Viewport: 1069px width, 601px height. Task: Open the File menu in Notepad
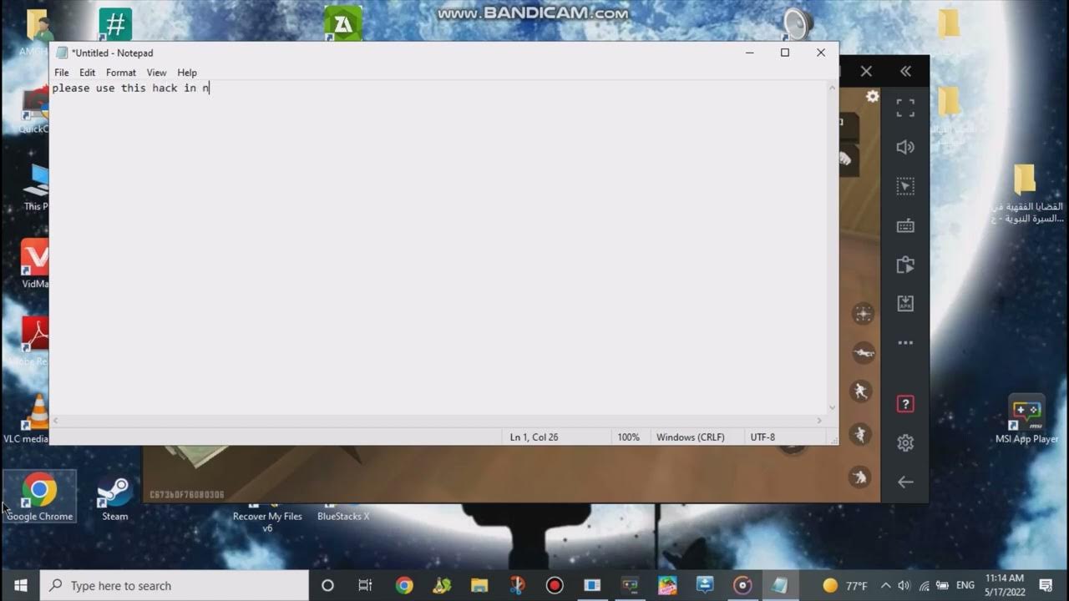(61, 73)
